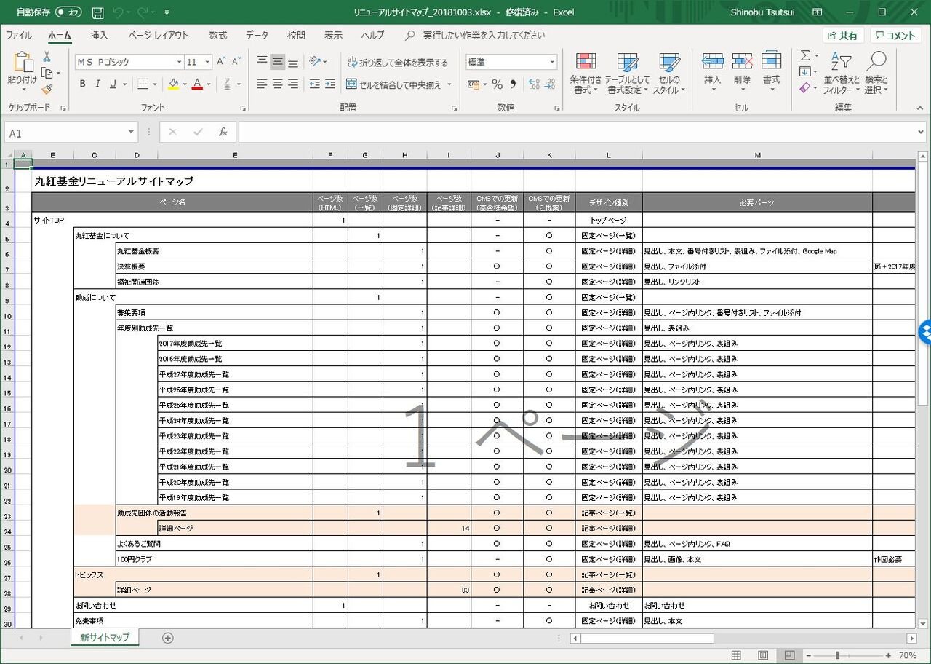Screen dimensions: 931x664
Task: Open the font name dropdown
Action: tap(179, 63)
